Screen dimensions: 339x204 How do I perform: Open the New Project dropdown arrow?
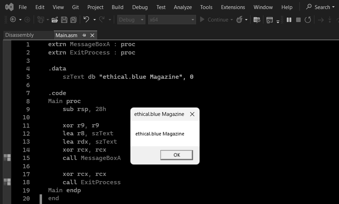coord(48,20)
